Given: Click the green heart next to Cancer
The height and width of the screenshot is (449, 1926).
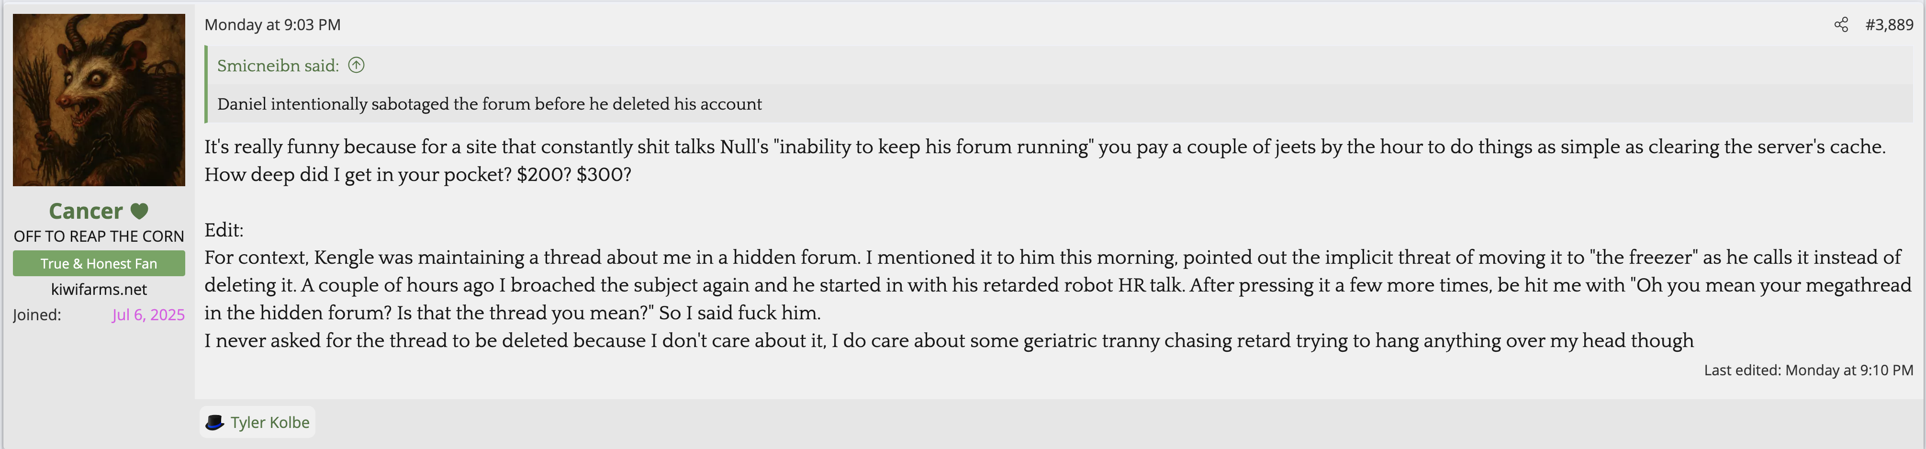Looking at the screenshot, I should [x=140, y=211].
